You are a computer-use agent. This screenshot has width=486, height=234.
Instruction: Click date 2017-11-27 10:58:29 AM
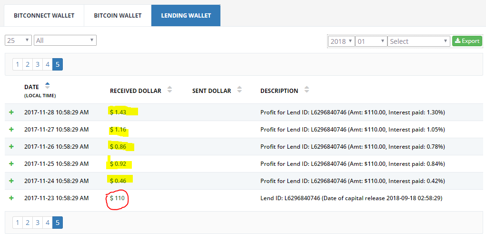point(57,130)
